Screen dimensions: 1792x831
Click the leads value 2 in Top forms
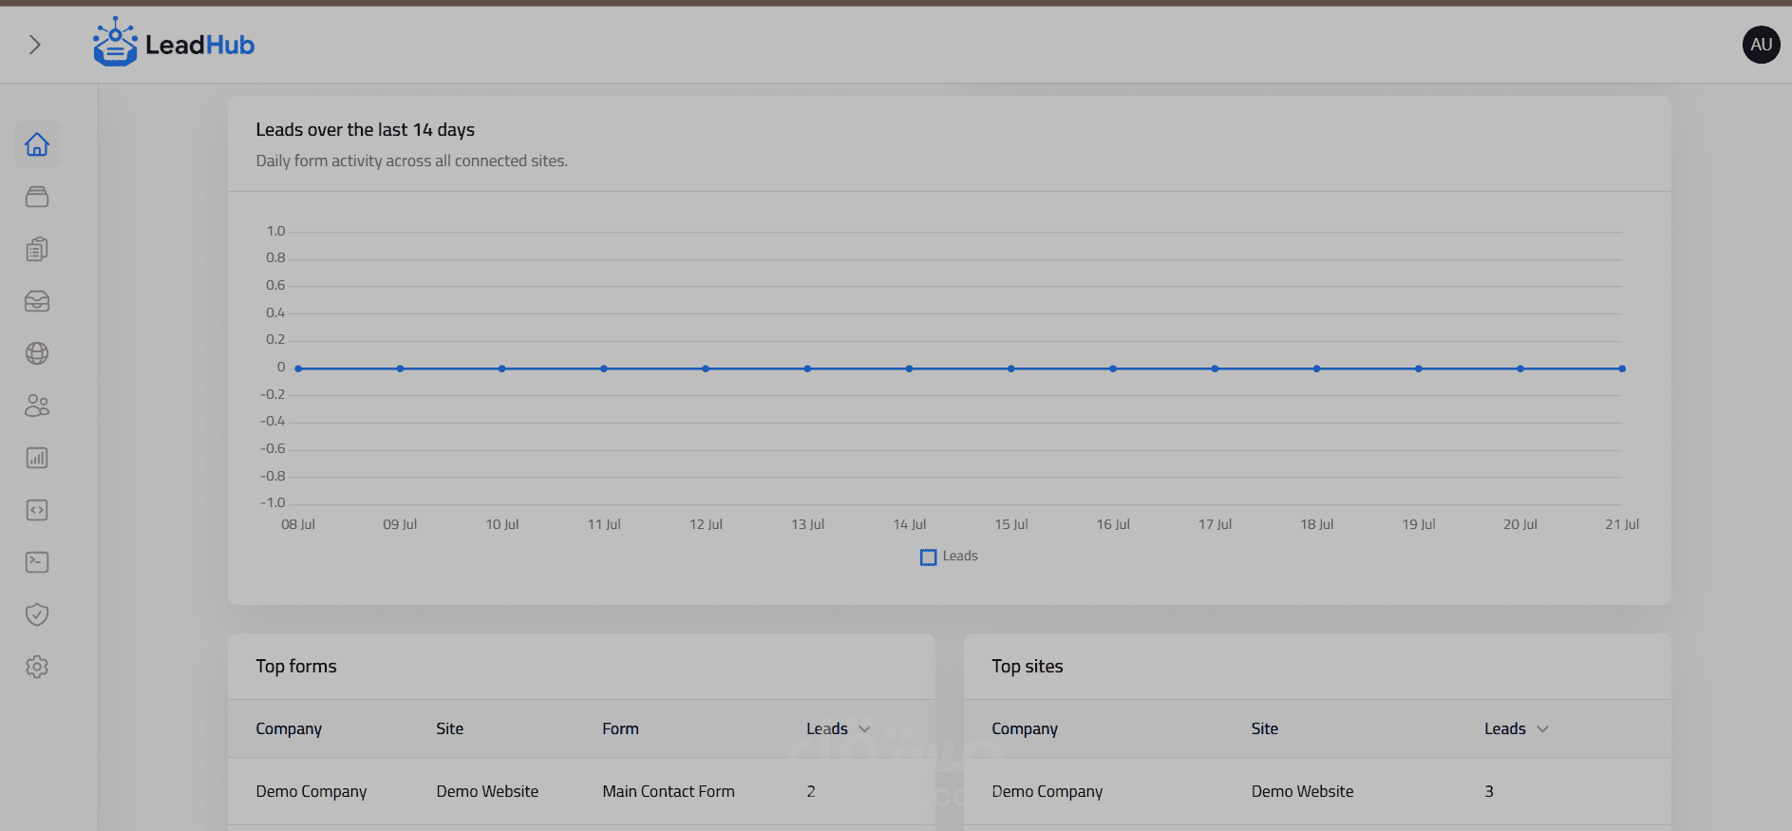pos(811,791)
